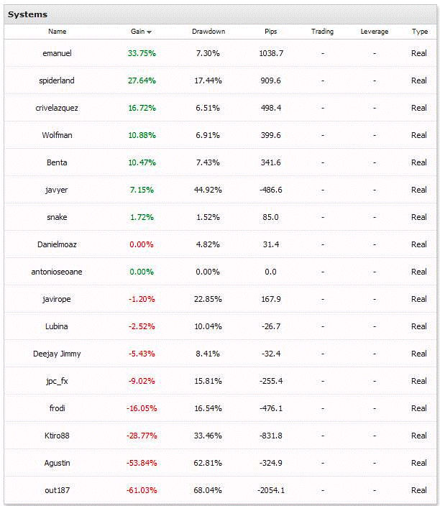440x506 pixels.
Task: Open the emanuel system link
Action: tap(57, 53)
